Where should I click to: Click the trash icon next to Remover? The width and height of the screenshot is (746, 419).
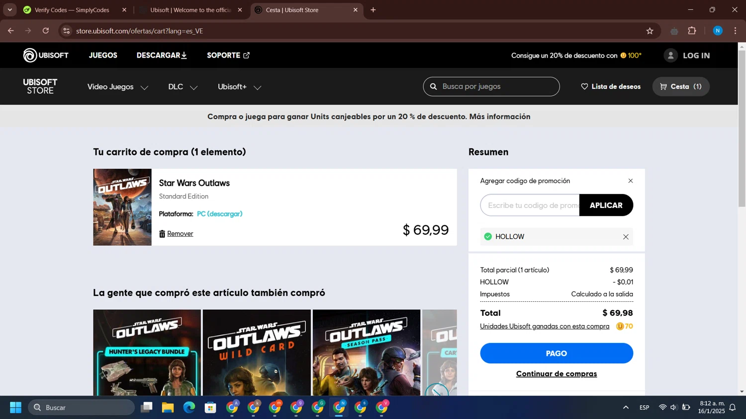162,233
